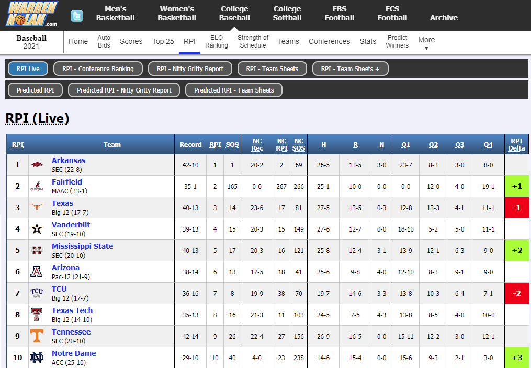Click the Texas Tech double-T logo

(x=37, y=315)
